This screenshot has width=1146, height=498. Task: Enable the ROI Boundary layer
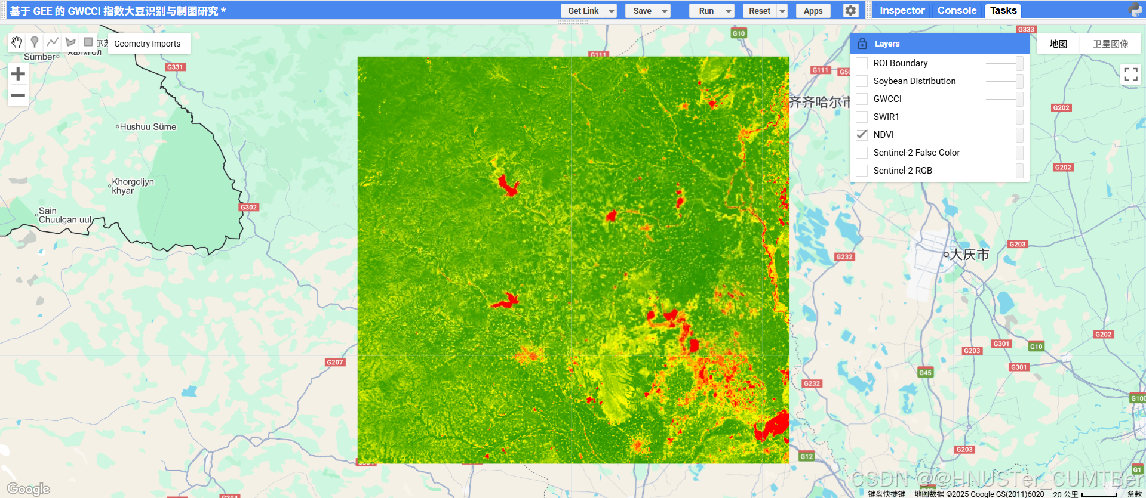pyautogui.click(x=862, y=63)
